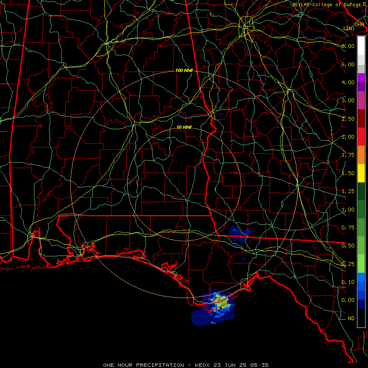The image size is (368, 368).
Task: Click the 0.75 legend value
Action: click(x=348, y=228)
